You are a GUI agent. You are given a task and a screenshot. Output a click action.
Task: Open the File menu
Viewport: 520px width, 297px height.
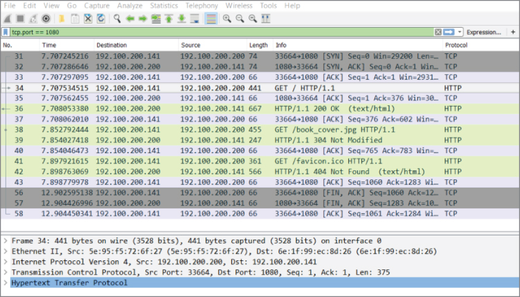(10, 6)
